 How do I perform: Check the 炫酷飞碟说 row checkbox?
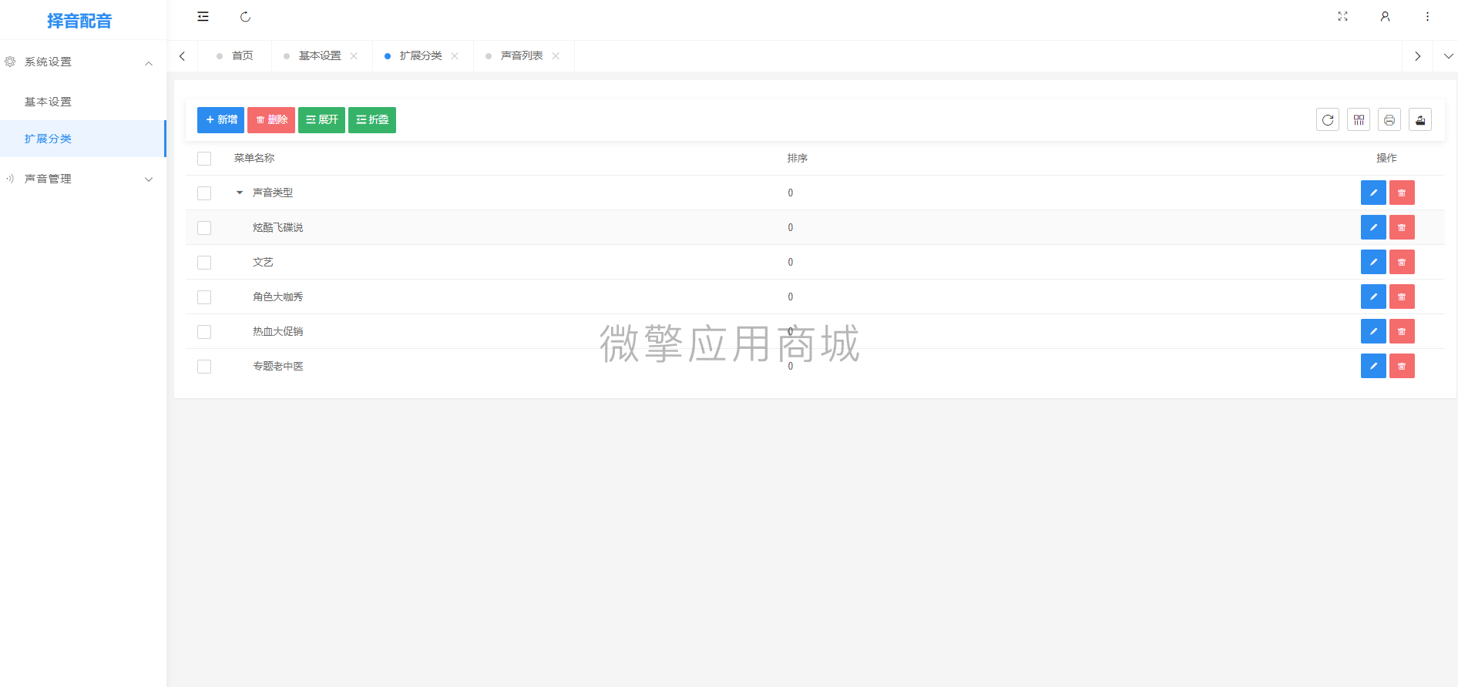click(204, 228)
